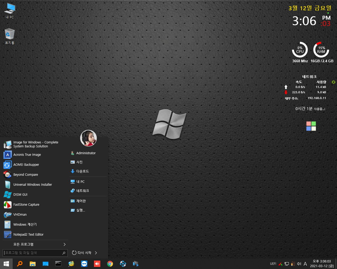The height and width of the screenshot is (269, 337).
Task: Click 내부 주소 192.168.0.11 value
Action: point(317,98)
